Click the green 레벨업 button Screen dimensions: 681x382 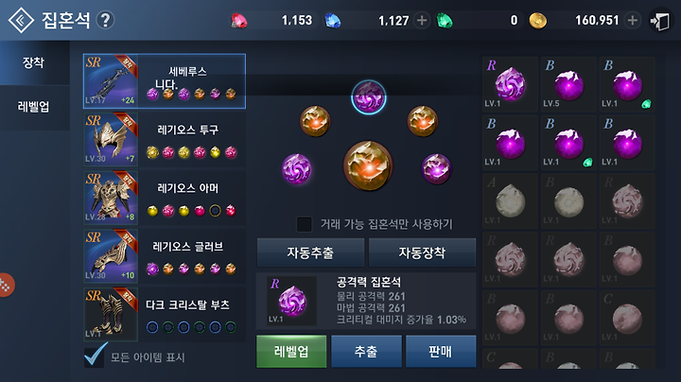point(291,351)
